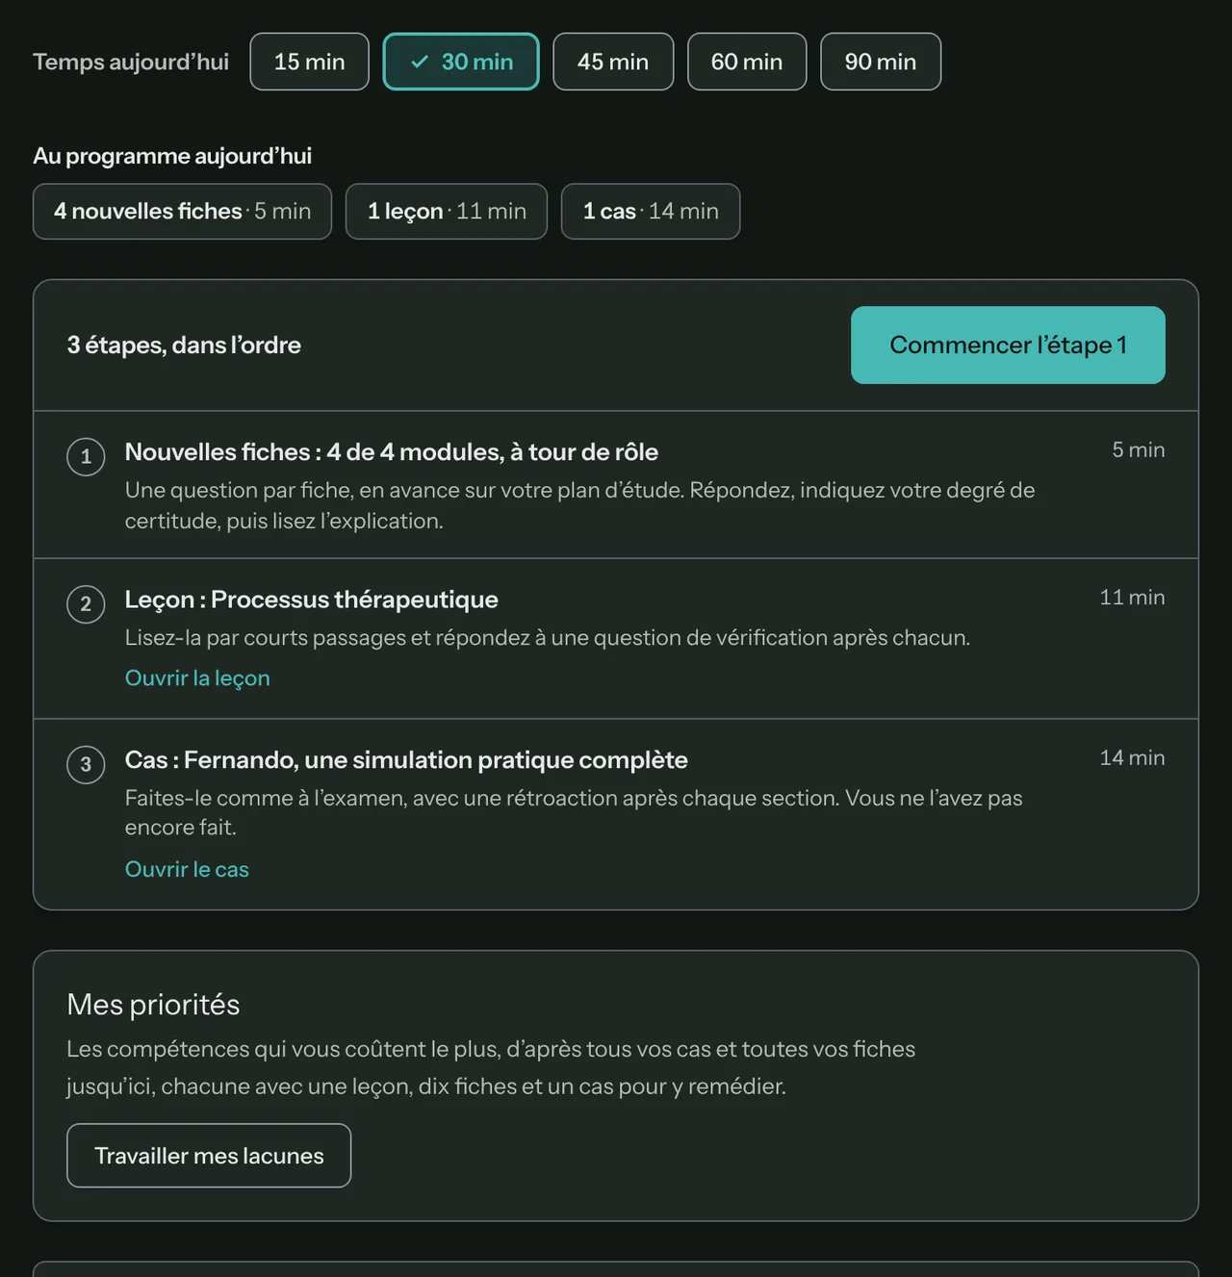The image size is (1232, 1277).
Task: Click the checkmark icon in 30 min
Action: pyautogui.click(x=420, y=62)
